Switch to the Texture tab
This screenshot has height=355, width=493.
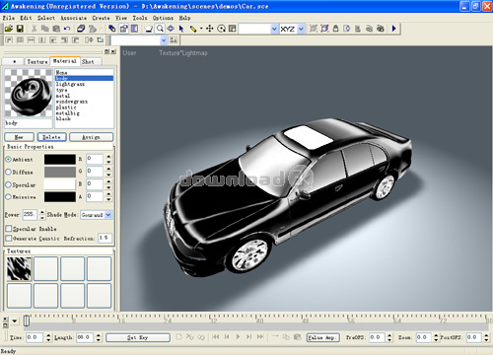click(x=37, y=61)
